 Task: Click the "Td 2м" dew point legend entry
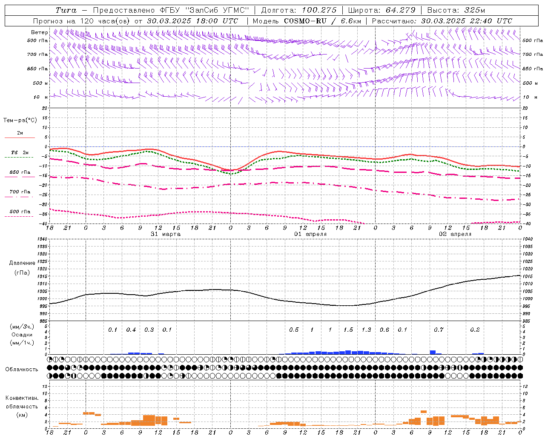(x=20, y=152)
